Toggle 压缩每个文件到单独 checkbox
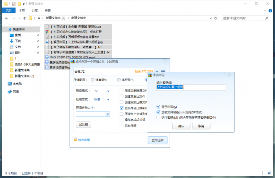275x178 pixels. [x=121, y=114]
